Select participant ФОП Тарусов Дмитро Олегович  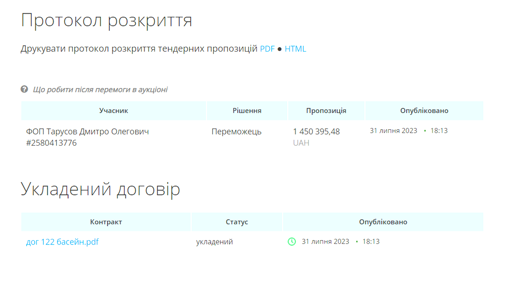[x=87, y=131]
